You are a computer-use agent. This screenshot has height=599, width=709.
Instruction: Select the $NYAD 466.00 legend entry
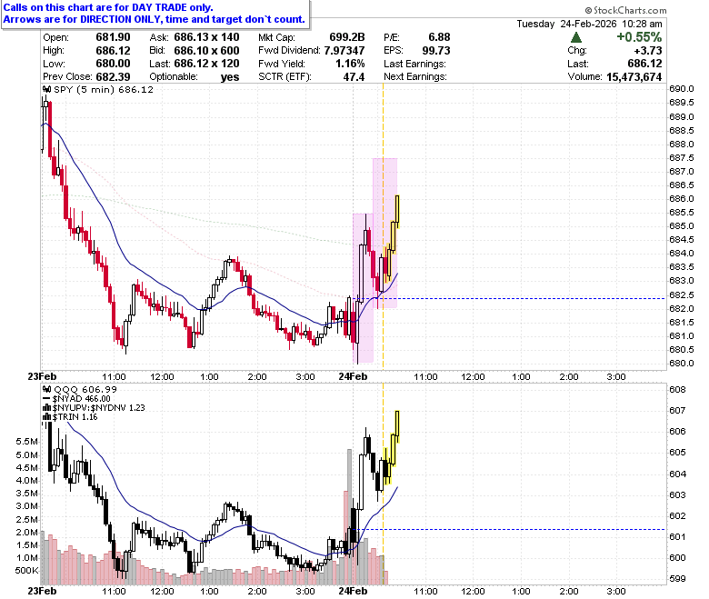[x=82, y=399]
